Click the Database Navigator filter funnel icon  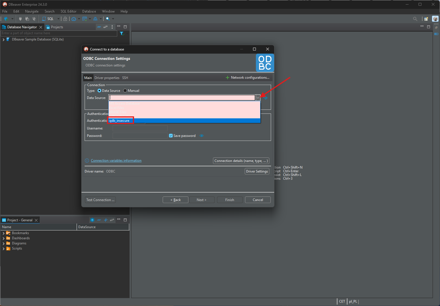[122, 33]
